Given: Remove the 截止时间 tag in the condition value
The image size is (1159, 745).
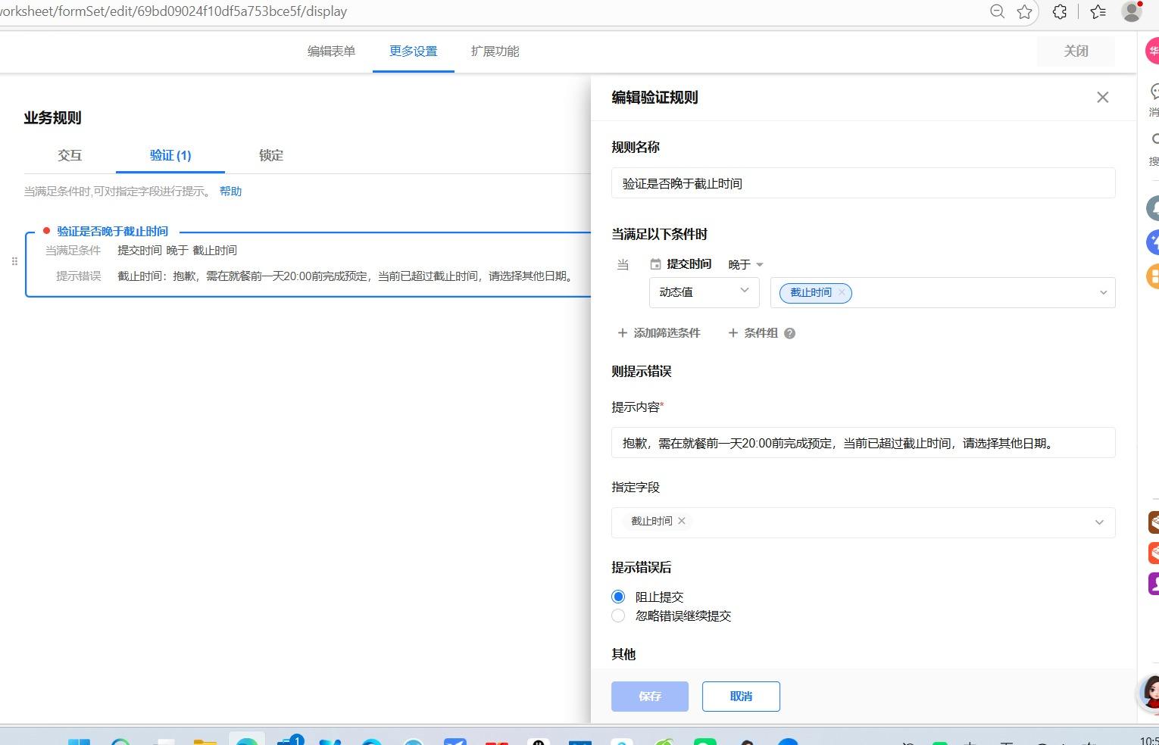Looking at the screenshot, I should (x=841, y=291).
